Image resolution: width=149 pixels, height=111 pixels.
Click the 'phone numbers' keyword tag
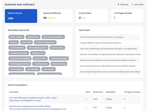(x=16, y=37)
